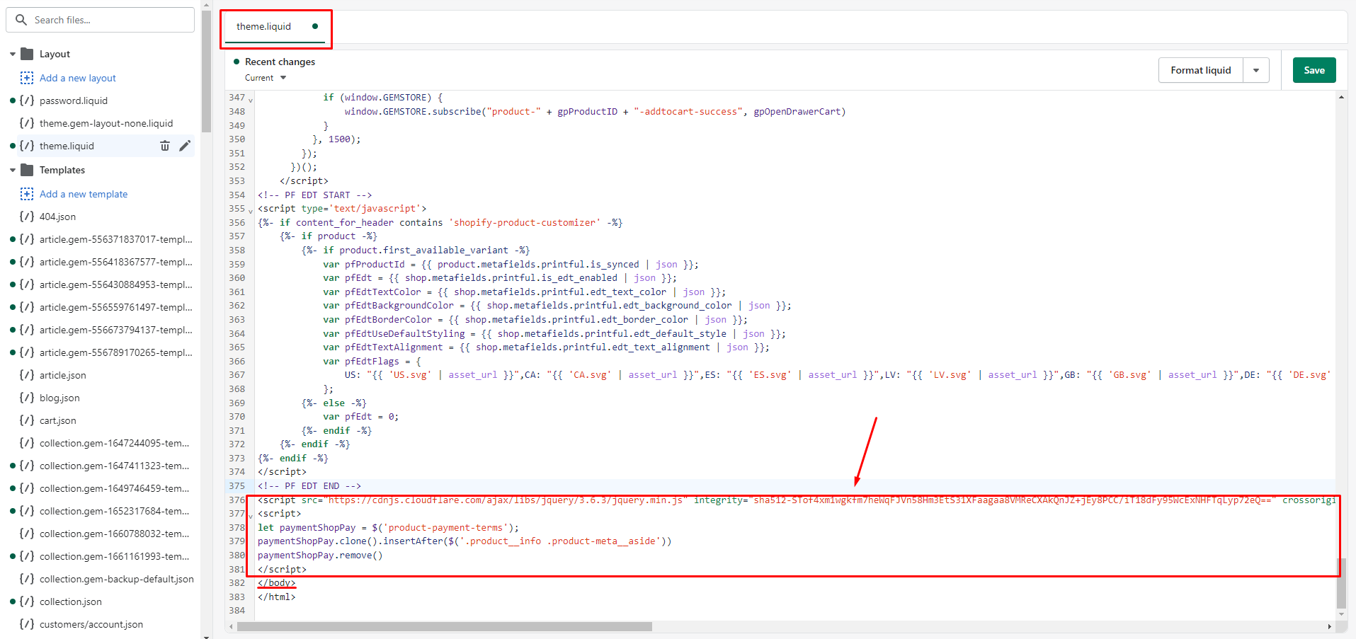
Task: Open collection.gem-1661161993 template file
Action: (114, 556)
